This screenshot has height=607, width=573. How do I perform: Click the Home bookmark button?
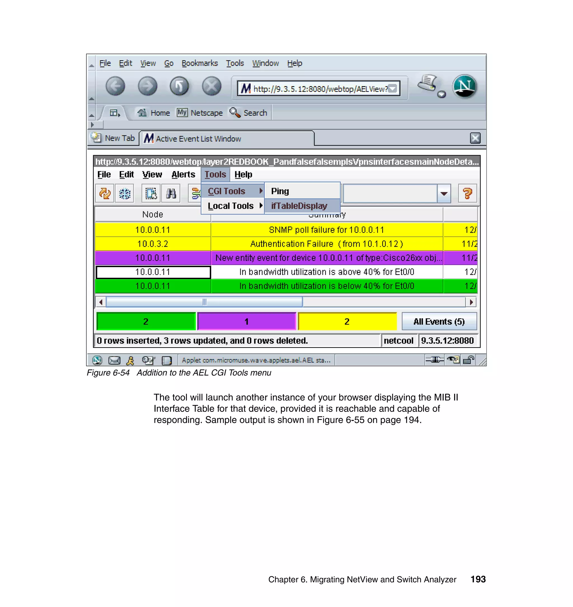pos(153,113)
